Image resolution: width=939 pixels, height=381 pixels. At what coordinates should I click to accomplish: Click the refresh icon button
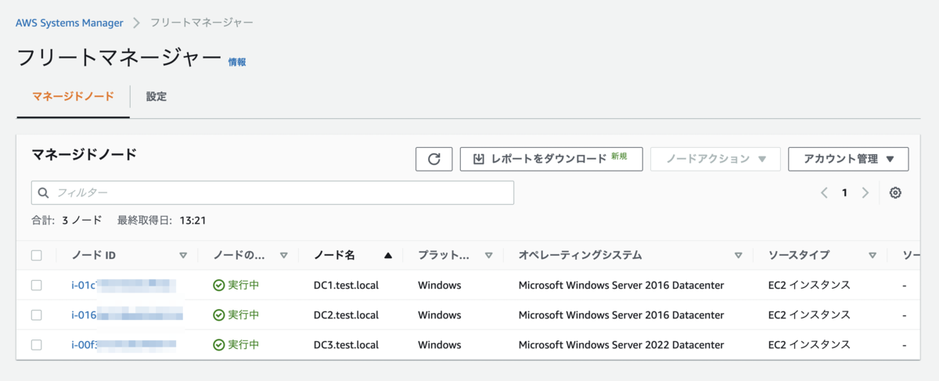click(434, 159)
